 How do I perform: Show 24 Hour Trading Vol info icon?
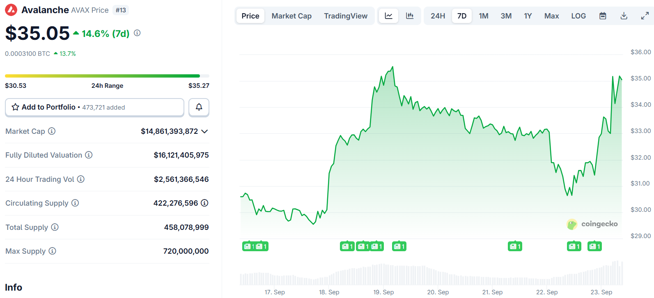click(x=81, y=179)
